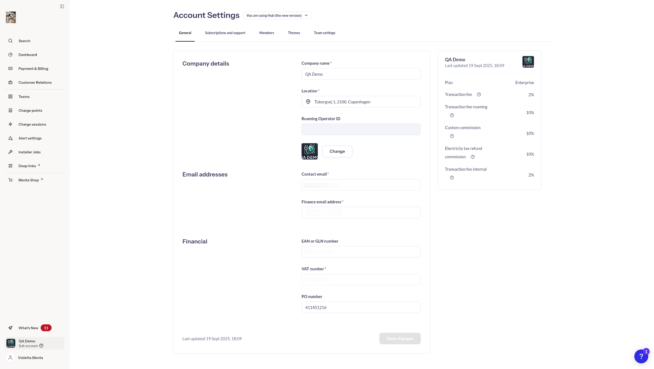
Task: Click the PO number input field
Action: coord(361,307)
